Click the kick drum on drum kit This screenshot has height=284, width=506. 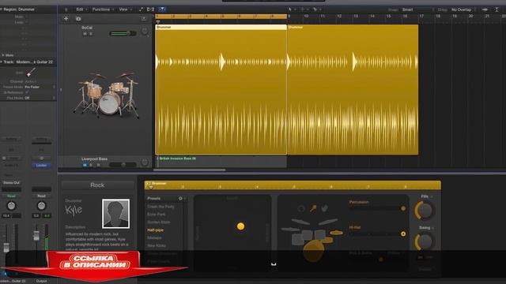313,251
